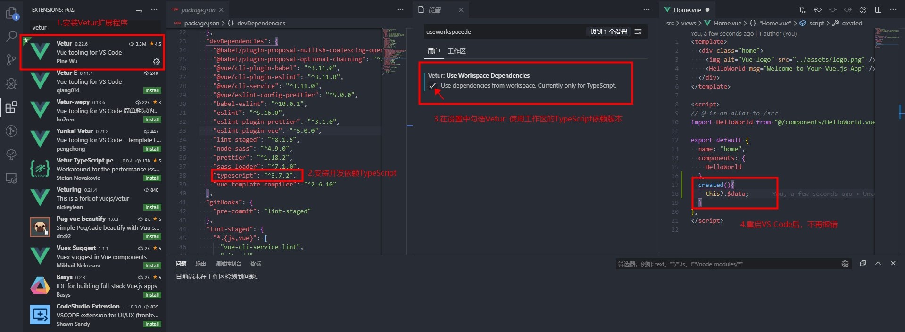
Task: Open the extensions panel more actions menu
Action: 154,10
